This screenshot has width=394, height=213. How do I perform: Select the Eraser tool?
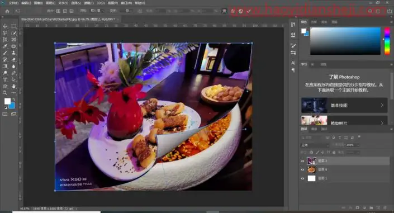tap(13, 60)
